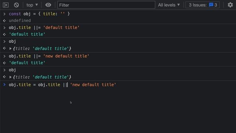Click the 3 Issues button
Viewport: 236px width, 133px height.
(x=202, y=5)
